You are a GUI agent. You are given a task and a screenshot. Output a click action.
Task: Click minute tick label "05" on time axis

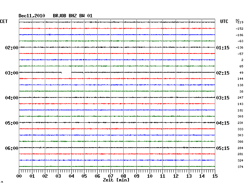click(x=84, y=176)
